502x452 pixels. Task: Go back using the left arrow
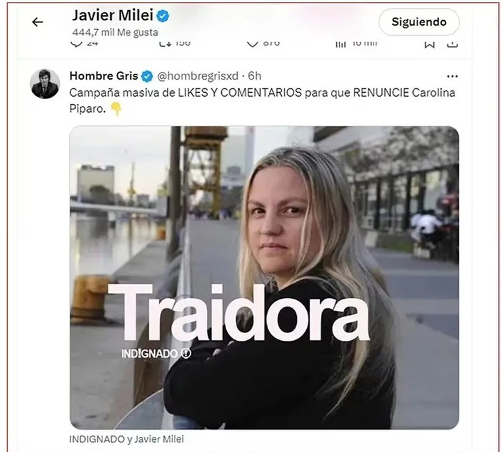(37, 22)
